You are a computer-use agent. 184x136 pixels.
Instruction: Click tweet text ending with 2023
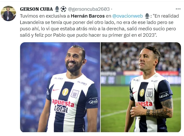(99, 25)
